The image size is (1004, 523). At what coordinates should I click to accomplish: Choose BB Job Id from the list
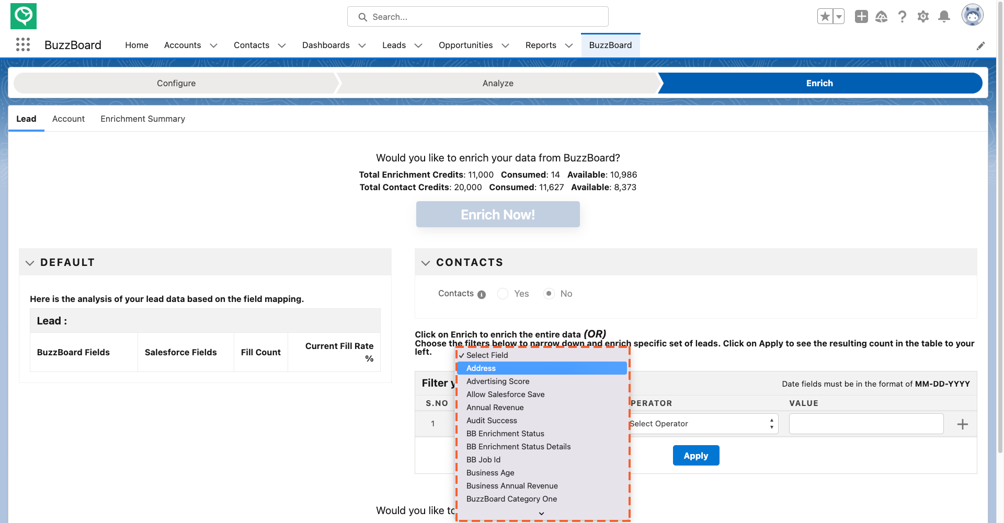pos(542,460)
